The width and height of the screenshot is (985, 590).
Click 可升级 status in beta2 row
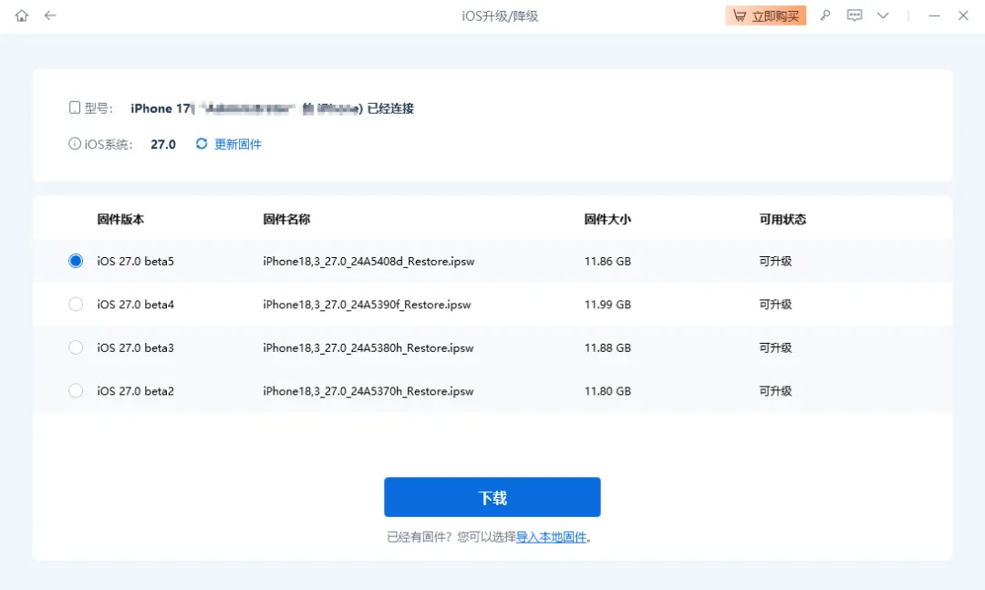(776, 391)
